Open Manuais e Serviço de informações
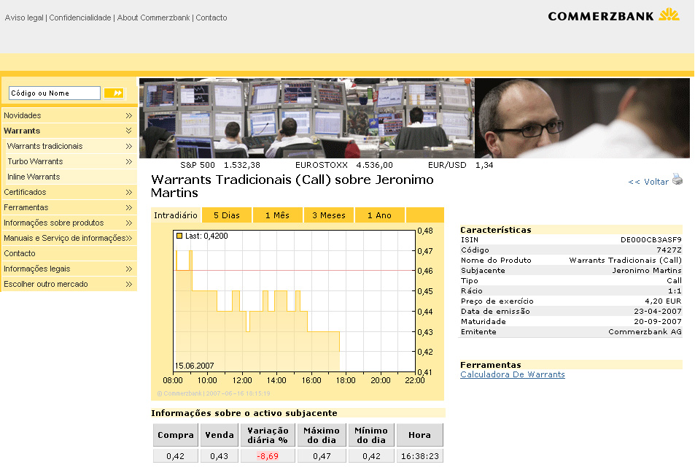 tap(69, 238)
